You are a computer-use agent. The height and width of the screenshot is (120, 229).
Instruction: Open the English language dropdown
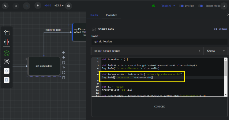pos(168,6)
